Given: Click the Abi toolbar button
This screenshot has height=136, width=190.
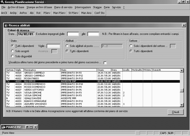Looking at the screenshot, I should pyautogui.click(x=32, y=13).
